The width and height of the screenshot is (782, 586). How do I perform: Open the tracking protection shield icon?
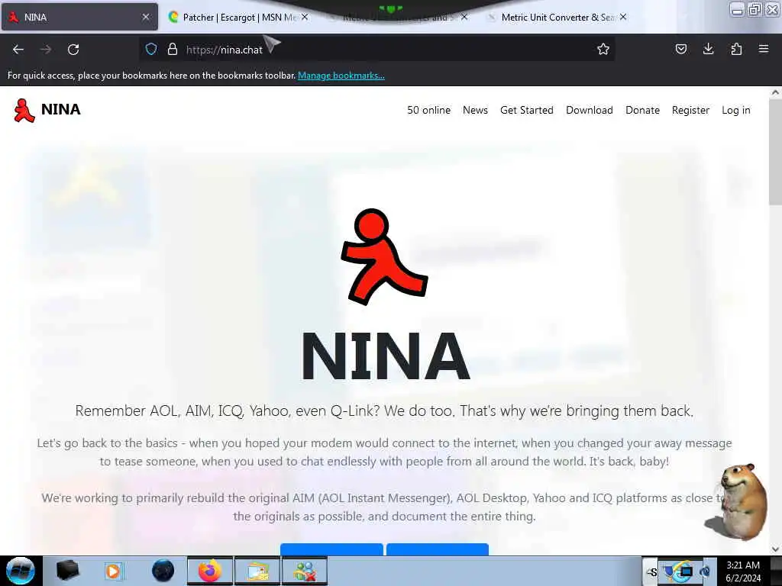[151, 49]
